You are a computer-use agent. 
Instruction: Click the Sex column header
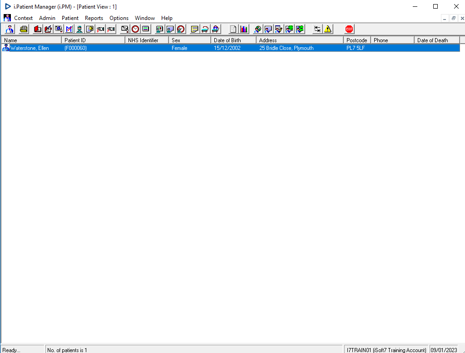(189, 40)
